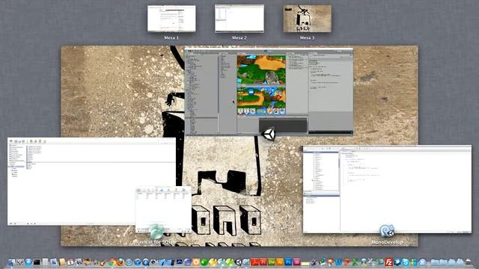Open Adobe Flash in the dock

click(x=263, y=262)
